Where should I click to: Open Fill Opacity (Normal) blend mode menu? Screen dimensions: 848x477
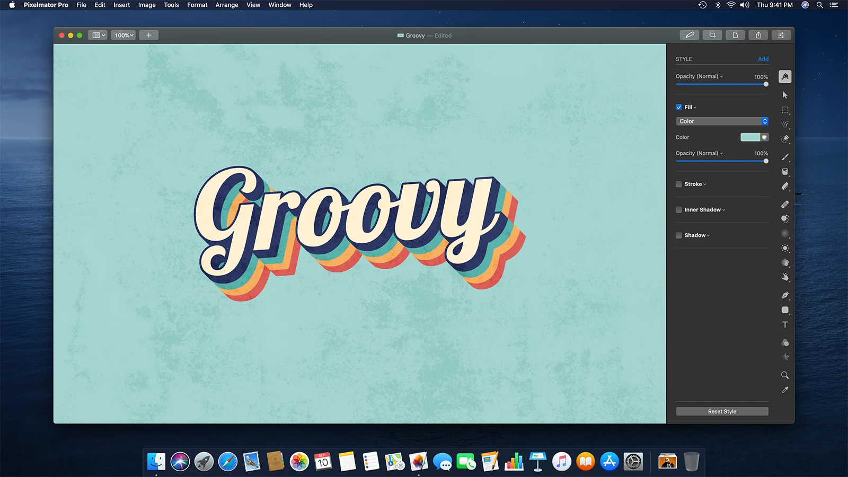click(x=699, y=153)
